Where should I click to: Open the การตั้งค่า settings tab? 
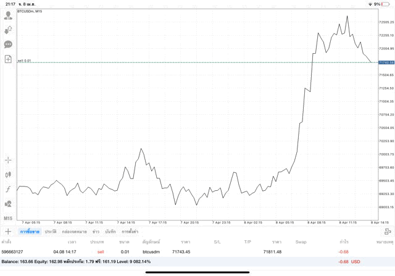point(130,232)
